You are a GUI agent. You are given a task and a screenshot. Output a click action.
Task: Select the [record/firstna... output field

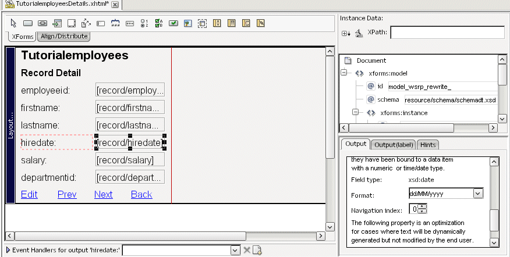tap(130, 108)
